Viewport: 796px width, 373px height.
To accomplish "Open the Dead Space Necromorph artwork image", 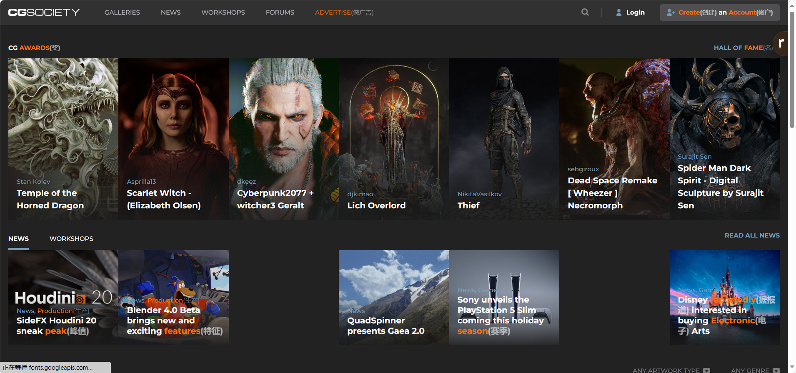I will 614,139.
